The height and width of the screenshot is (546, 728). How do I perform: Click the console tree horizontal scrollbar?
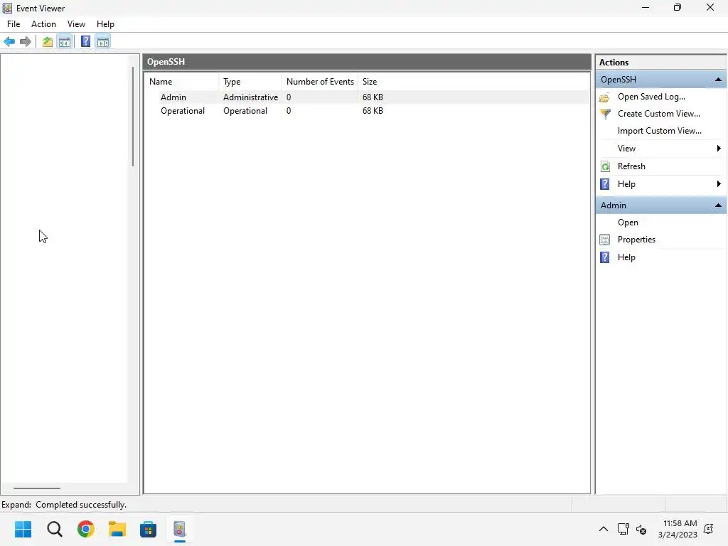coord(37,488)
